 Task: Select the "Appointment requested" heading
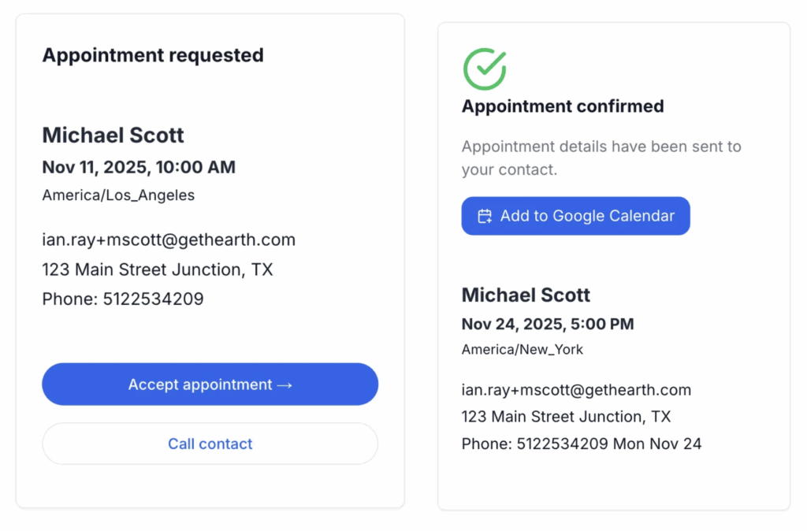click(153, 55)
